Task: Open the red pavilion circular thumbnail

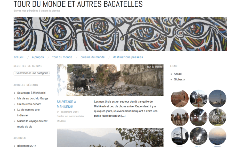Action: (198, 117)
